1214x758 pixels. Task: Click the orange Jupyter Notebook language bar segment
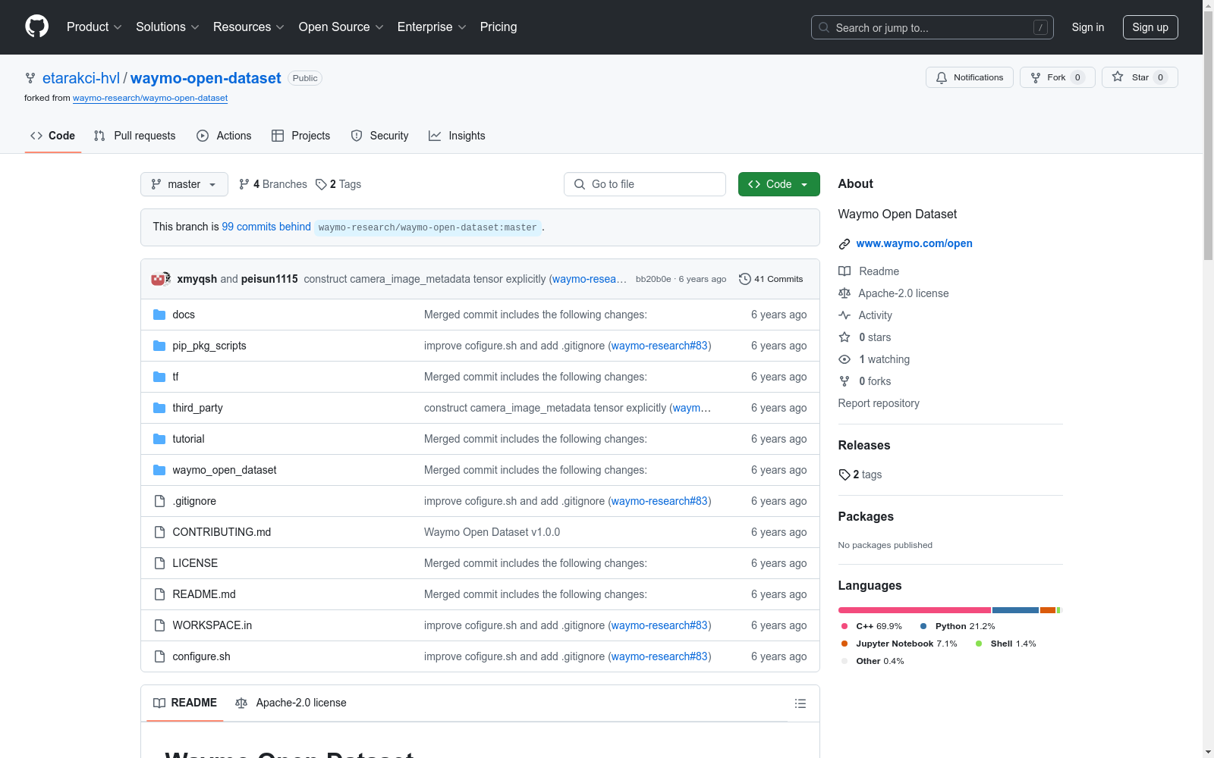1048,610
